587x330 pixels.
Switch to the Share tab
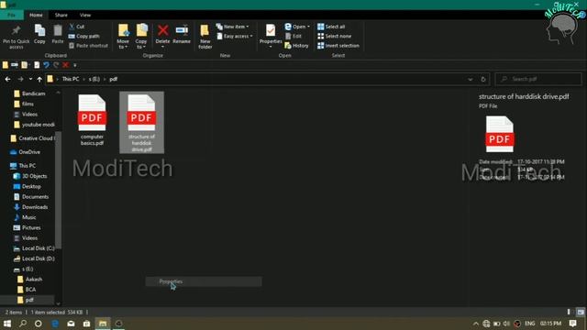pyautogui.click(x=61, y=15)
